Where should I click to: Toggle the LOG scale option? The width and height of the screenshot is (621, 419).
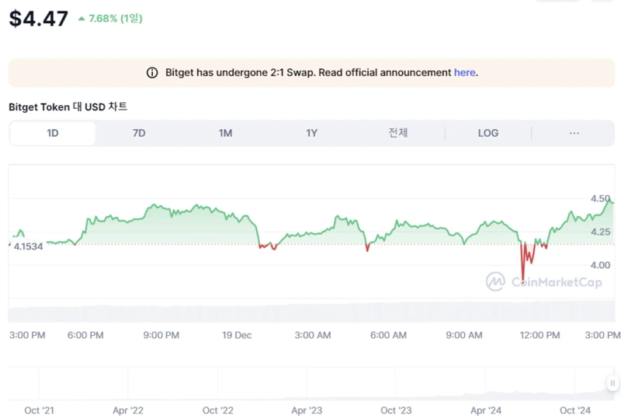point(487,133)
